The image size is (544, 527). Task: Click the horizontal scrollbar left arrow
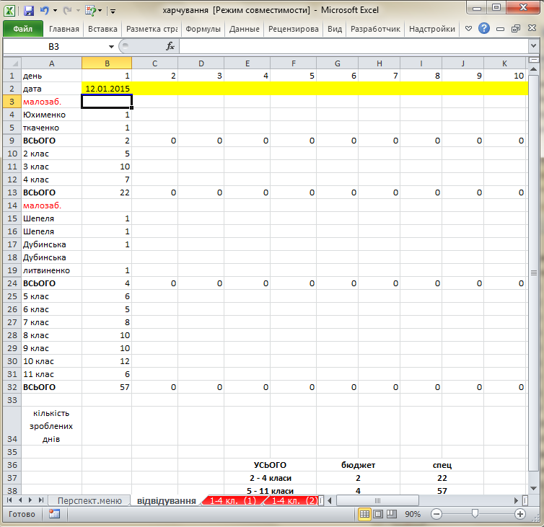click(x=330, y=500)
